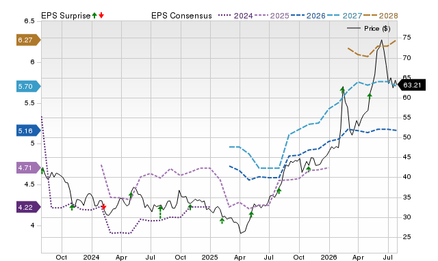The image size is (438, 261).
Task: Click the green surprise arrow near November 2025
Action: pos(309,169)
